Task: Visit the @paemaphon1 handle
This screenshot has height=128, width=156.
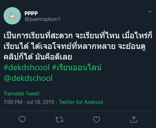Action: point(43,19)
